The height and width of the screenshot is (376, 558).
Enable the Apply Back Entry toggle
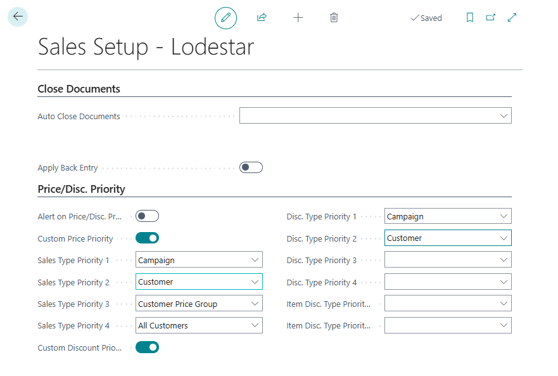point(251,167)
